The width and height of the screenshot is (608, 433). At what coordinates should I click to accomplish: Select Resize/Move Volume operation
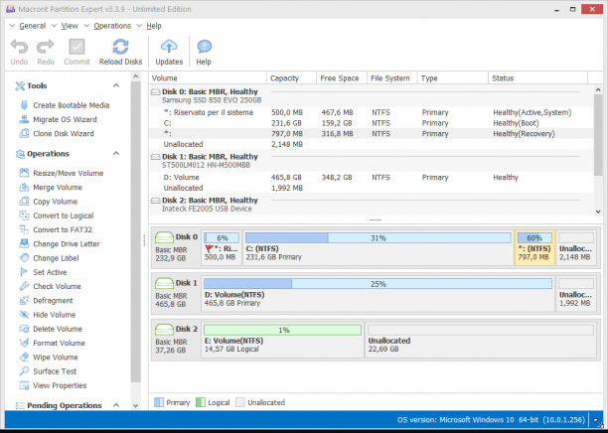tap(62, 173)
